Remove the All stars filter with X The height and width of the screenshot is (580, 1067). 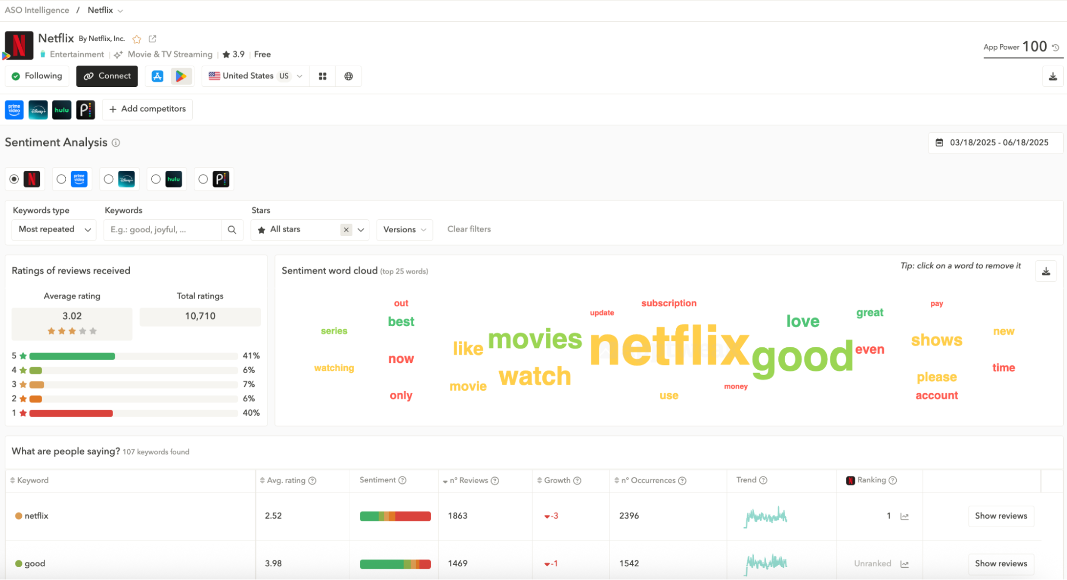[346, 230]
